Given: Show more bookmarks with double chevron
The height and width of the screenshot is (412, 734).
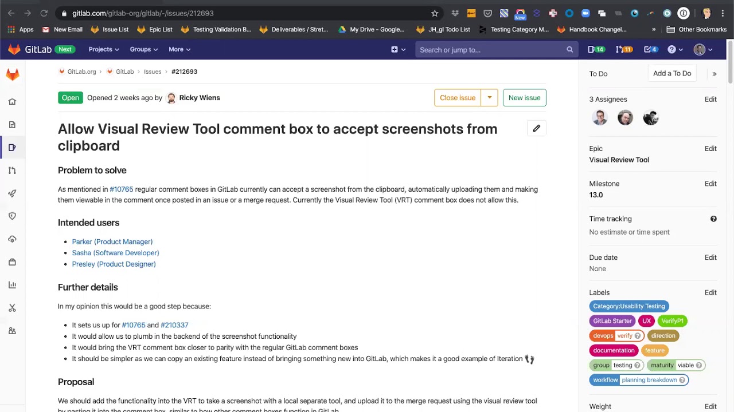Looking at the screenshot, I should pos(654,29).
